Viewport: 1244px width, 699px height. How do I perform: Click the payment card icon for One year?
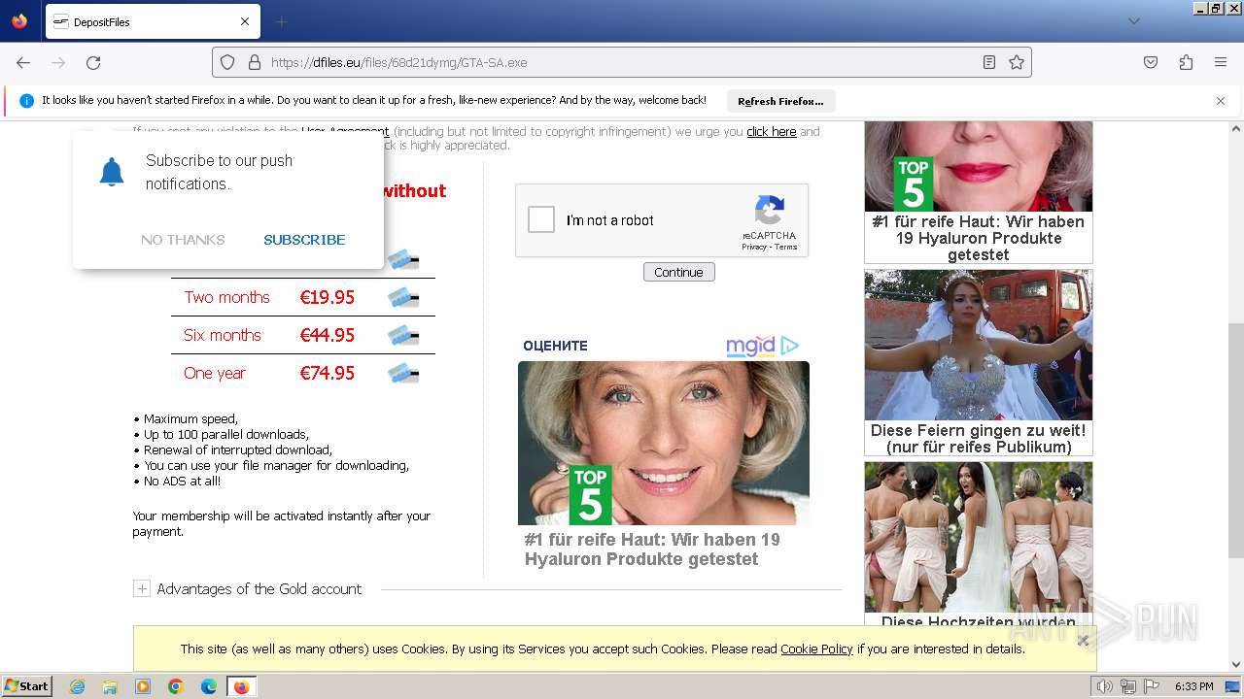click(x=403, y=373)
